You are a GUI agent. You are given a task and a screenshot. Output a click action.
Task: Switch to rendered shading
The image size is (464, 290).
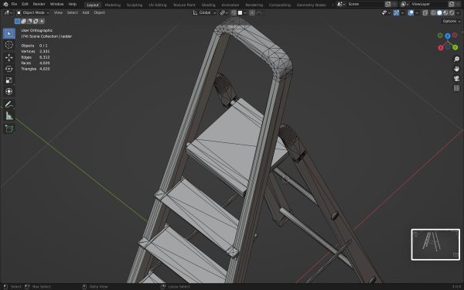pyautogui.click(x=452, y=12)
